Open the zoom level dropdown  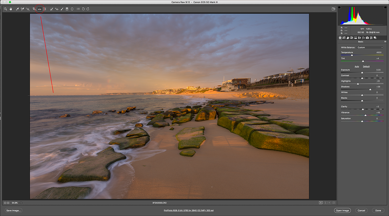[x=21, y=203]
